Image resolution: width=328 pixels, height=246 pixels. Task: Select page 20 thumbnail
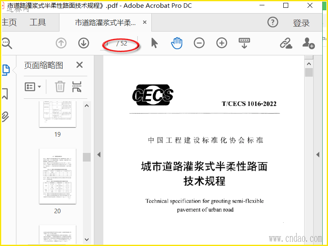[57, 176]
